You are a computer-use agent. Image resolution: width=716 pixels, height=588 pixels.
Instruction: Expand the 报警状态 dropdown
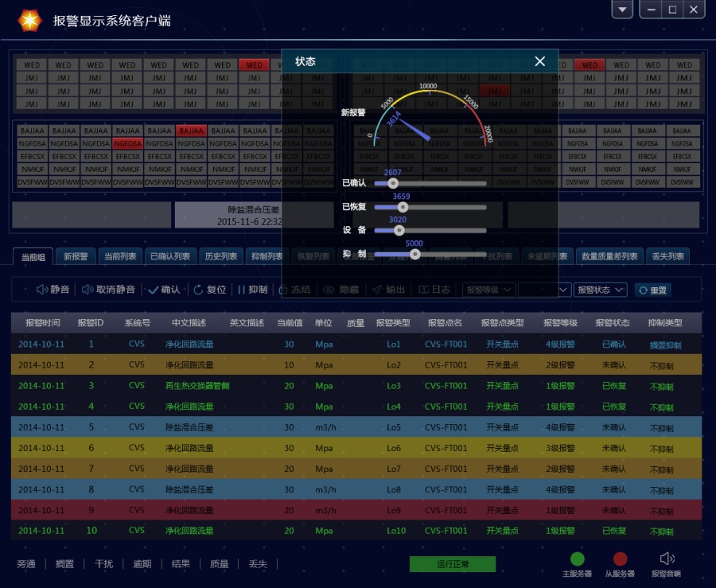click(x=600, y=290)
